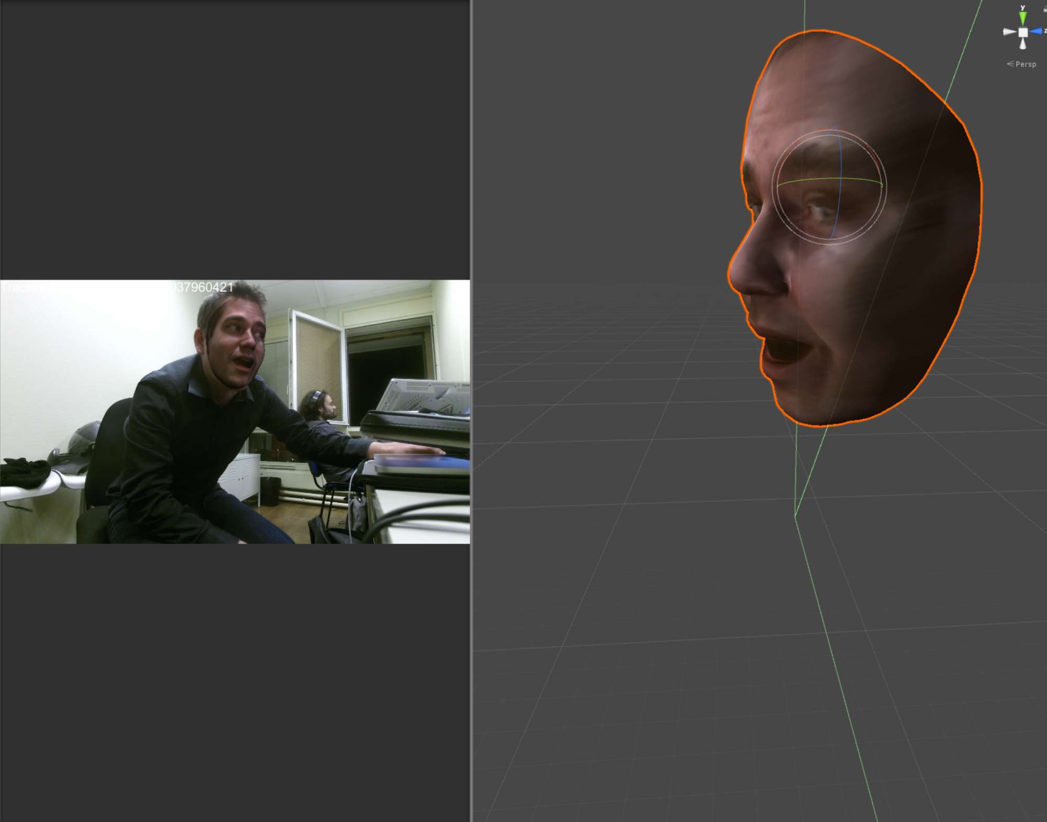Click the gizmo's center cube
Viewport: 1047px width, 822px height.
pos(1022,32)
